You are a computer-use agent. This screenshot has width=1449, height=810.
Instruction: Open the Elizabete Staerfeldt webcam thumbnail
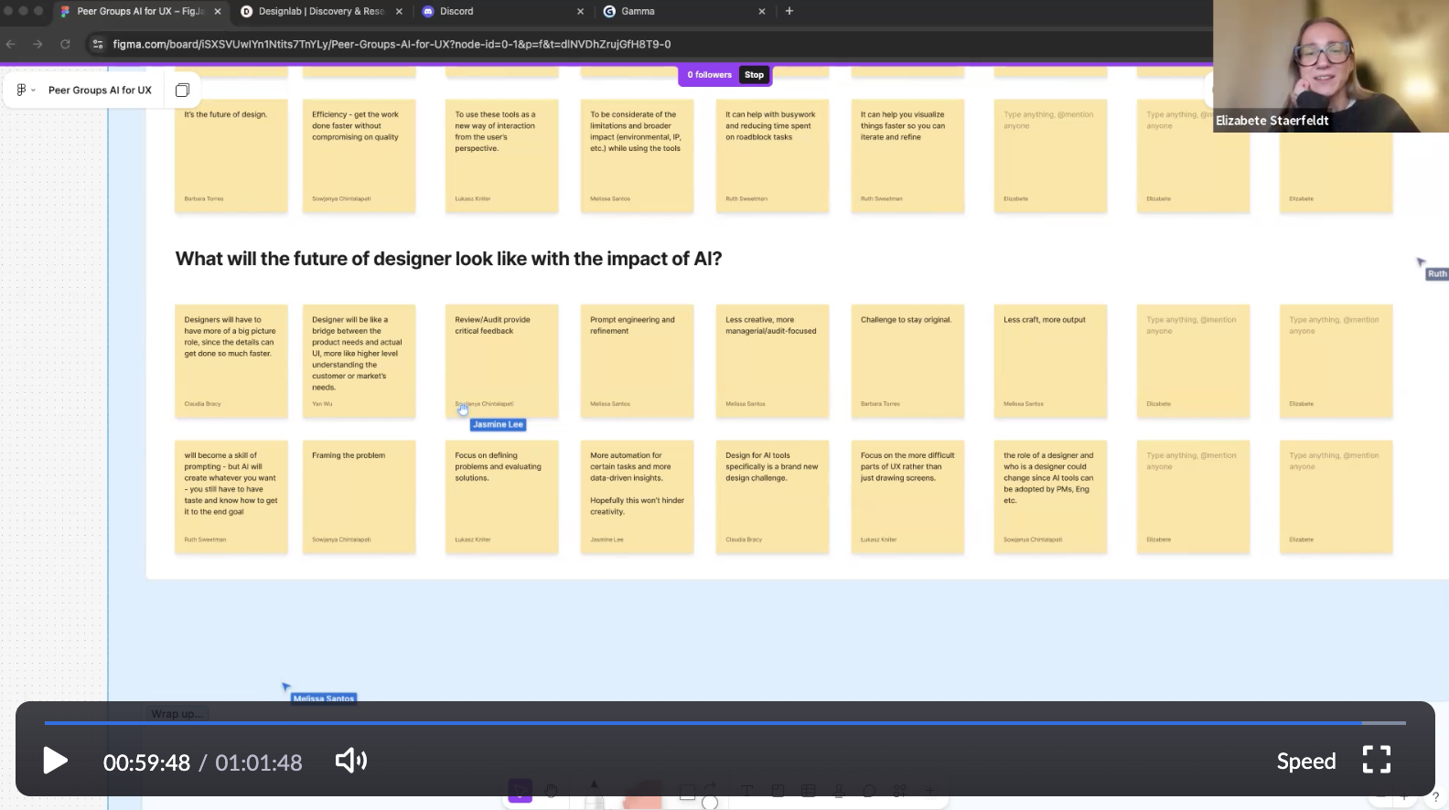1331,66
